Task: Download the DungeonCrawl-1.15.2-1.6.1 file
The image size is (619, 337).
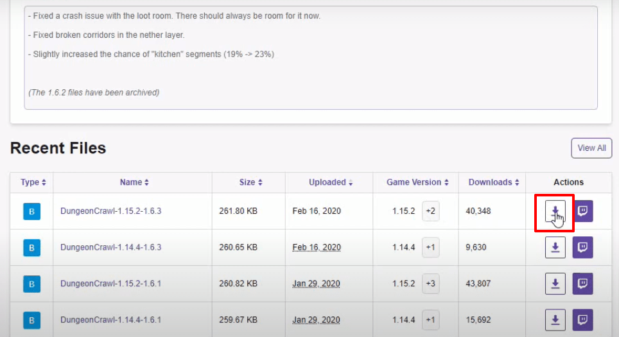Action: point(555,284)
